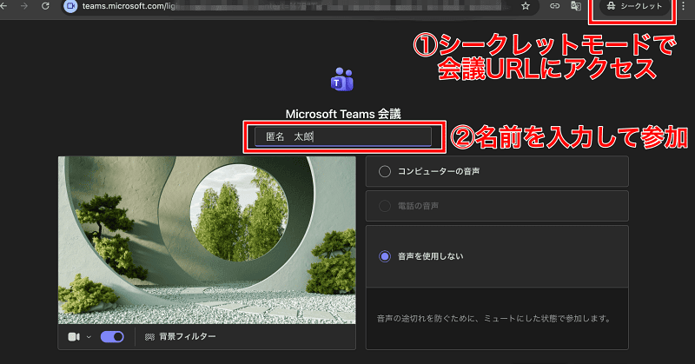Click the copy link icon in toolbar
695x364 pixels.
click(555, 6)
